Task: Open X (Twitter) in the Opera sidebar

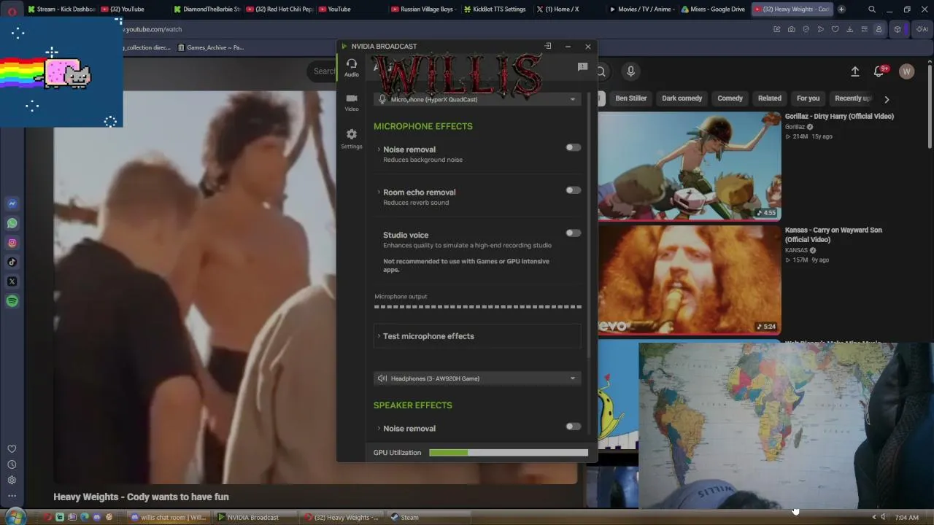Action: point(12,281)
